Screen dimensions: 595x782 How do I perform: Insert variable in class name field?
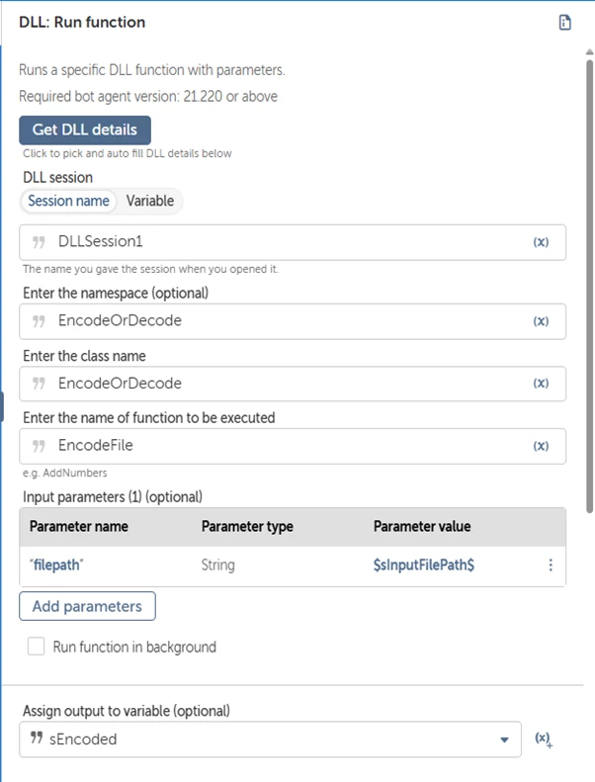[541, 383]
